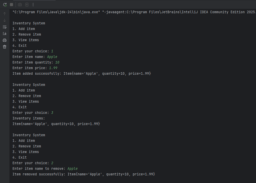Image resolution: width=256 pixels, height=183 pixels.
Task: Click the up arrow stack trace icon
Action: pos(5,14)
